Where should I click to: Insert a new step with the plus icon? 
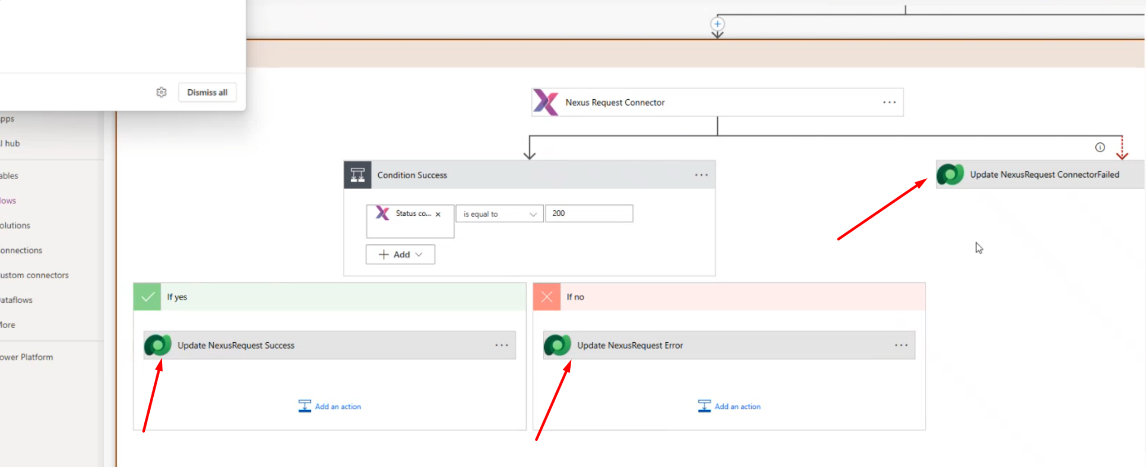[x=717, y=24]
